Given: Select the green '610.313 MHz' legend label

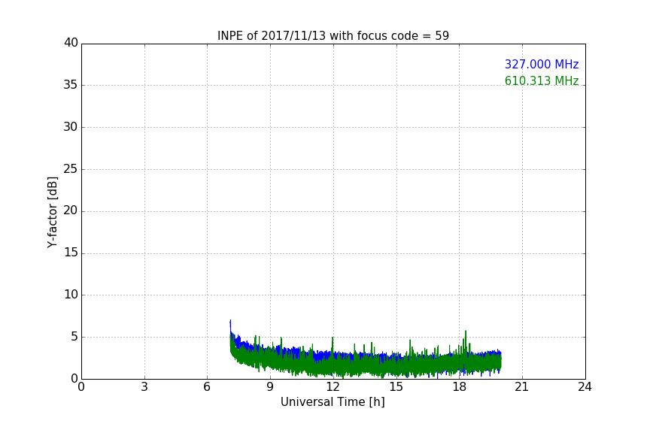Looking at the screenshot, I should click(x=542, y=80).
